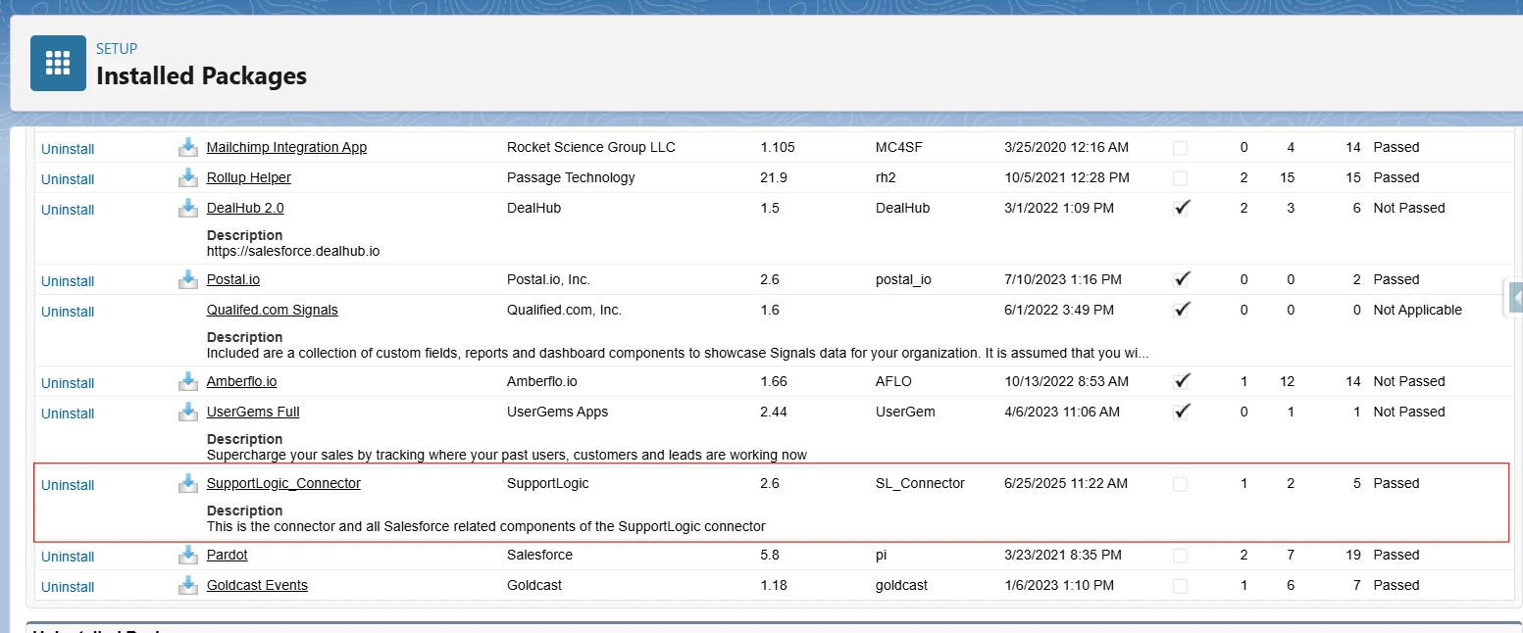The height and width of the screenshot is (633, 1523).
Task: Click download icon beside SupportLogic_Connector
Action: click(188, 483)
